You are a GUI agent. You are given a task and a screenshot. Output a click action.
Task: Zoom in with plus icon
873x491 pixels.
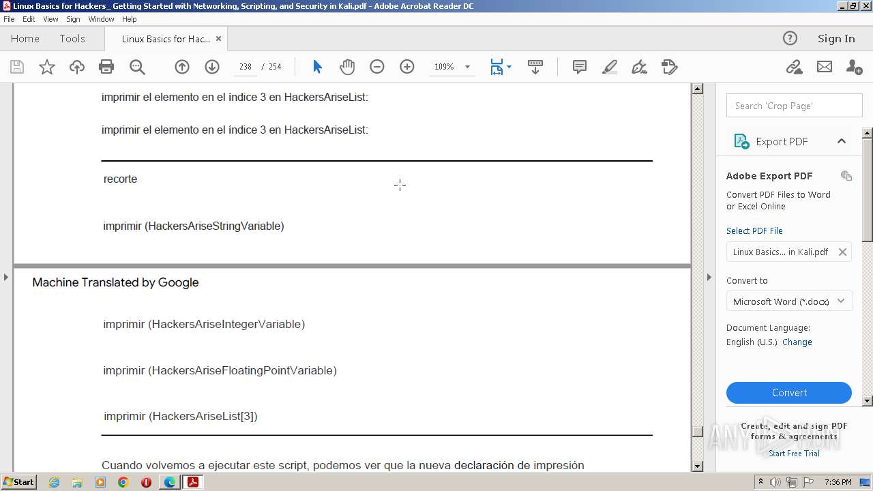tap(407, 67)
